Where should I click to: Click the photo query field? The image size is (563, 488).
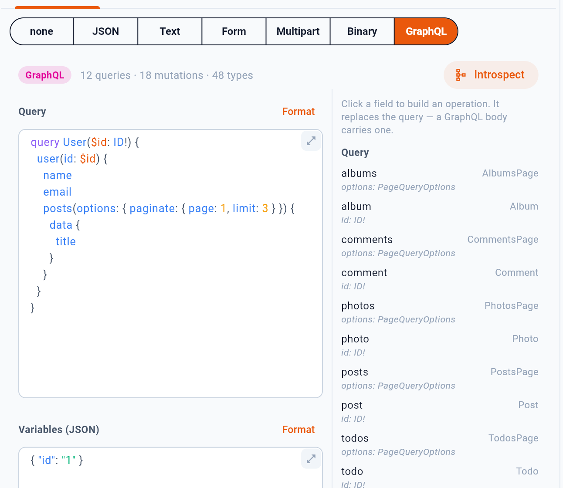440,345
